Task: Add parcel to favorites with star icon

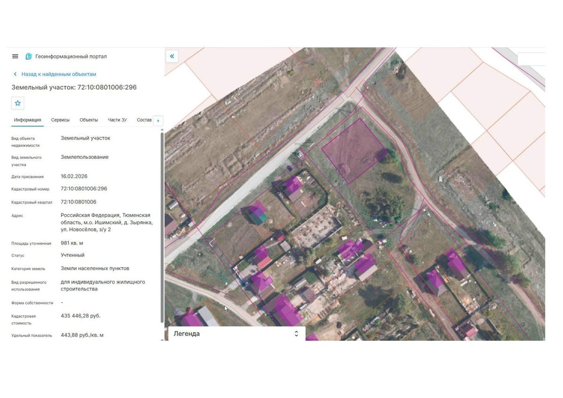Action: coord(18,103)
